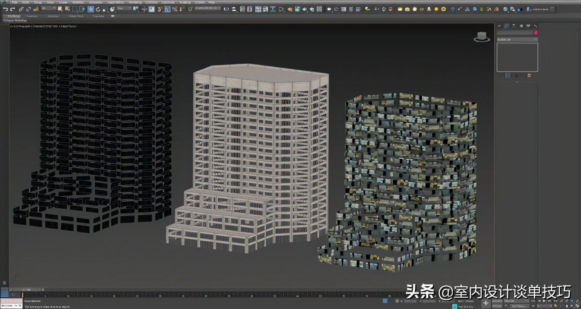Expand the Modifier List dropdown
This screenshot has width=581, height=309.
click(x=517, y=39)
